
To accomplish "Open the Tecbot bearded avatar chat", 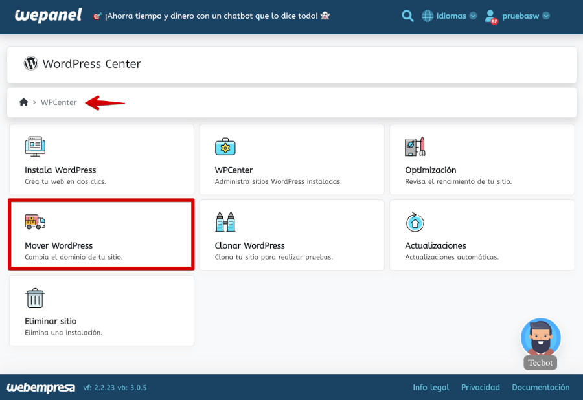I will click(x=541, y=337).
